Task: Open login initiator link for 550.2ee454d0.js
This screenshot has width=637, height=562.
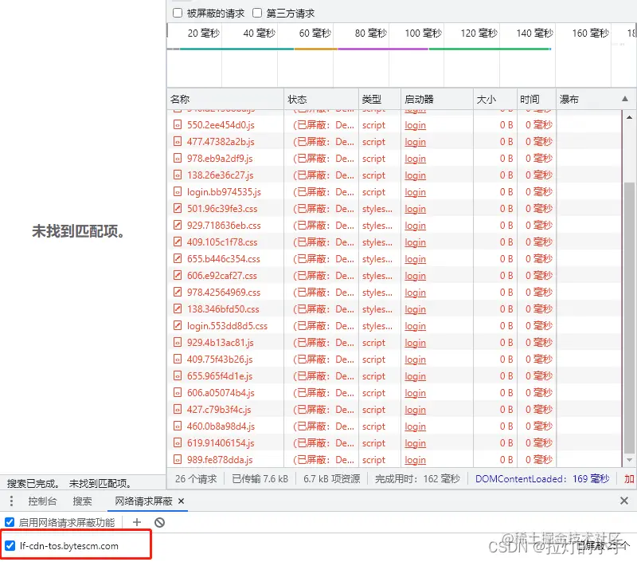Action: (x=415, y=125)
